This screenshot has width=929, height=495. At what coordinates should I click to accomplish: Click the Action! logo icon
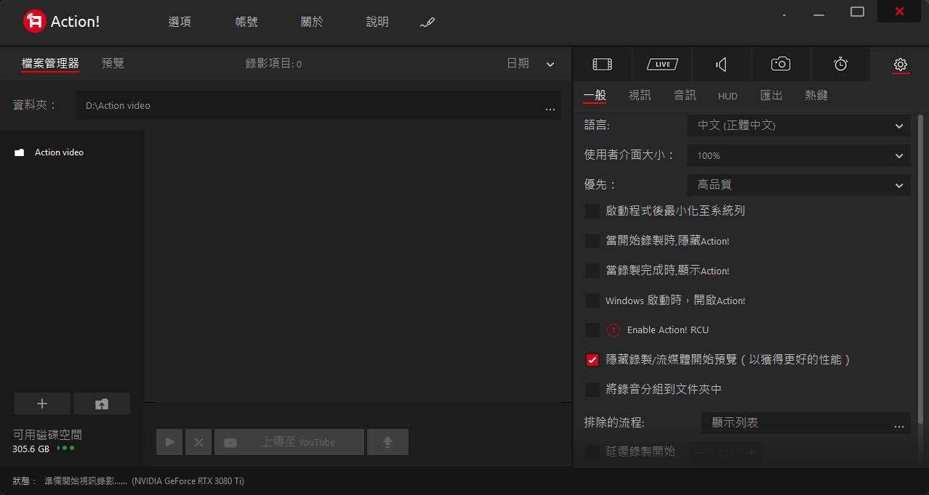(x=34, y=21)
